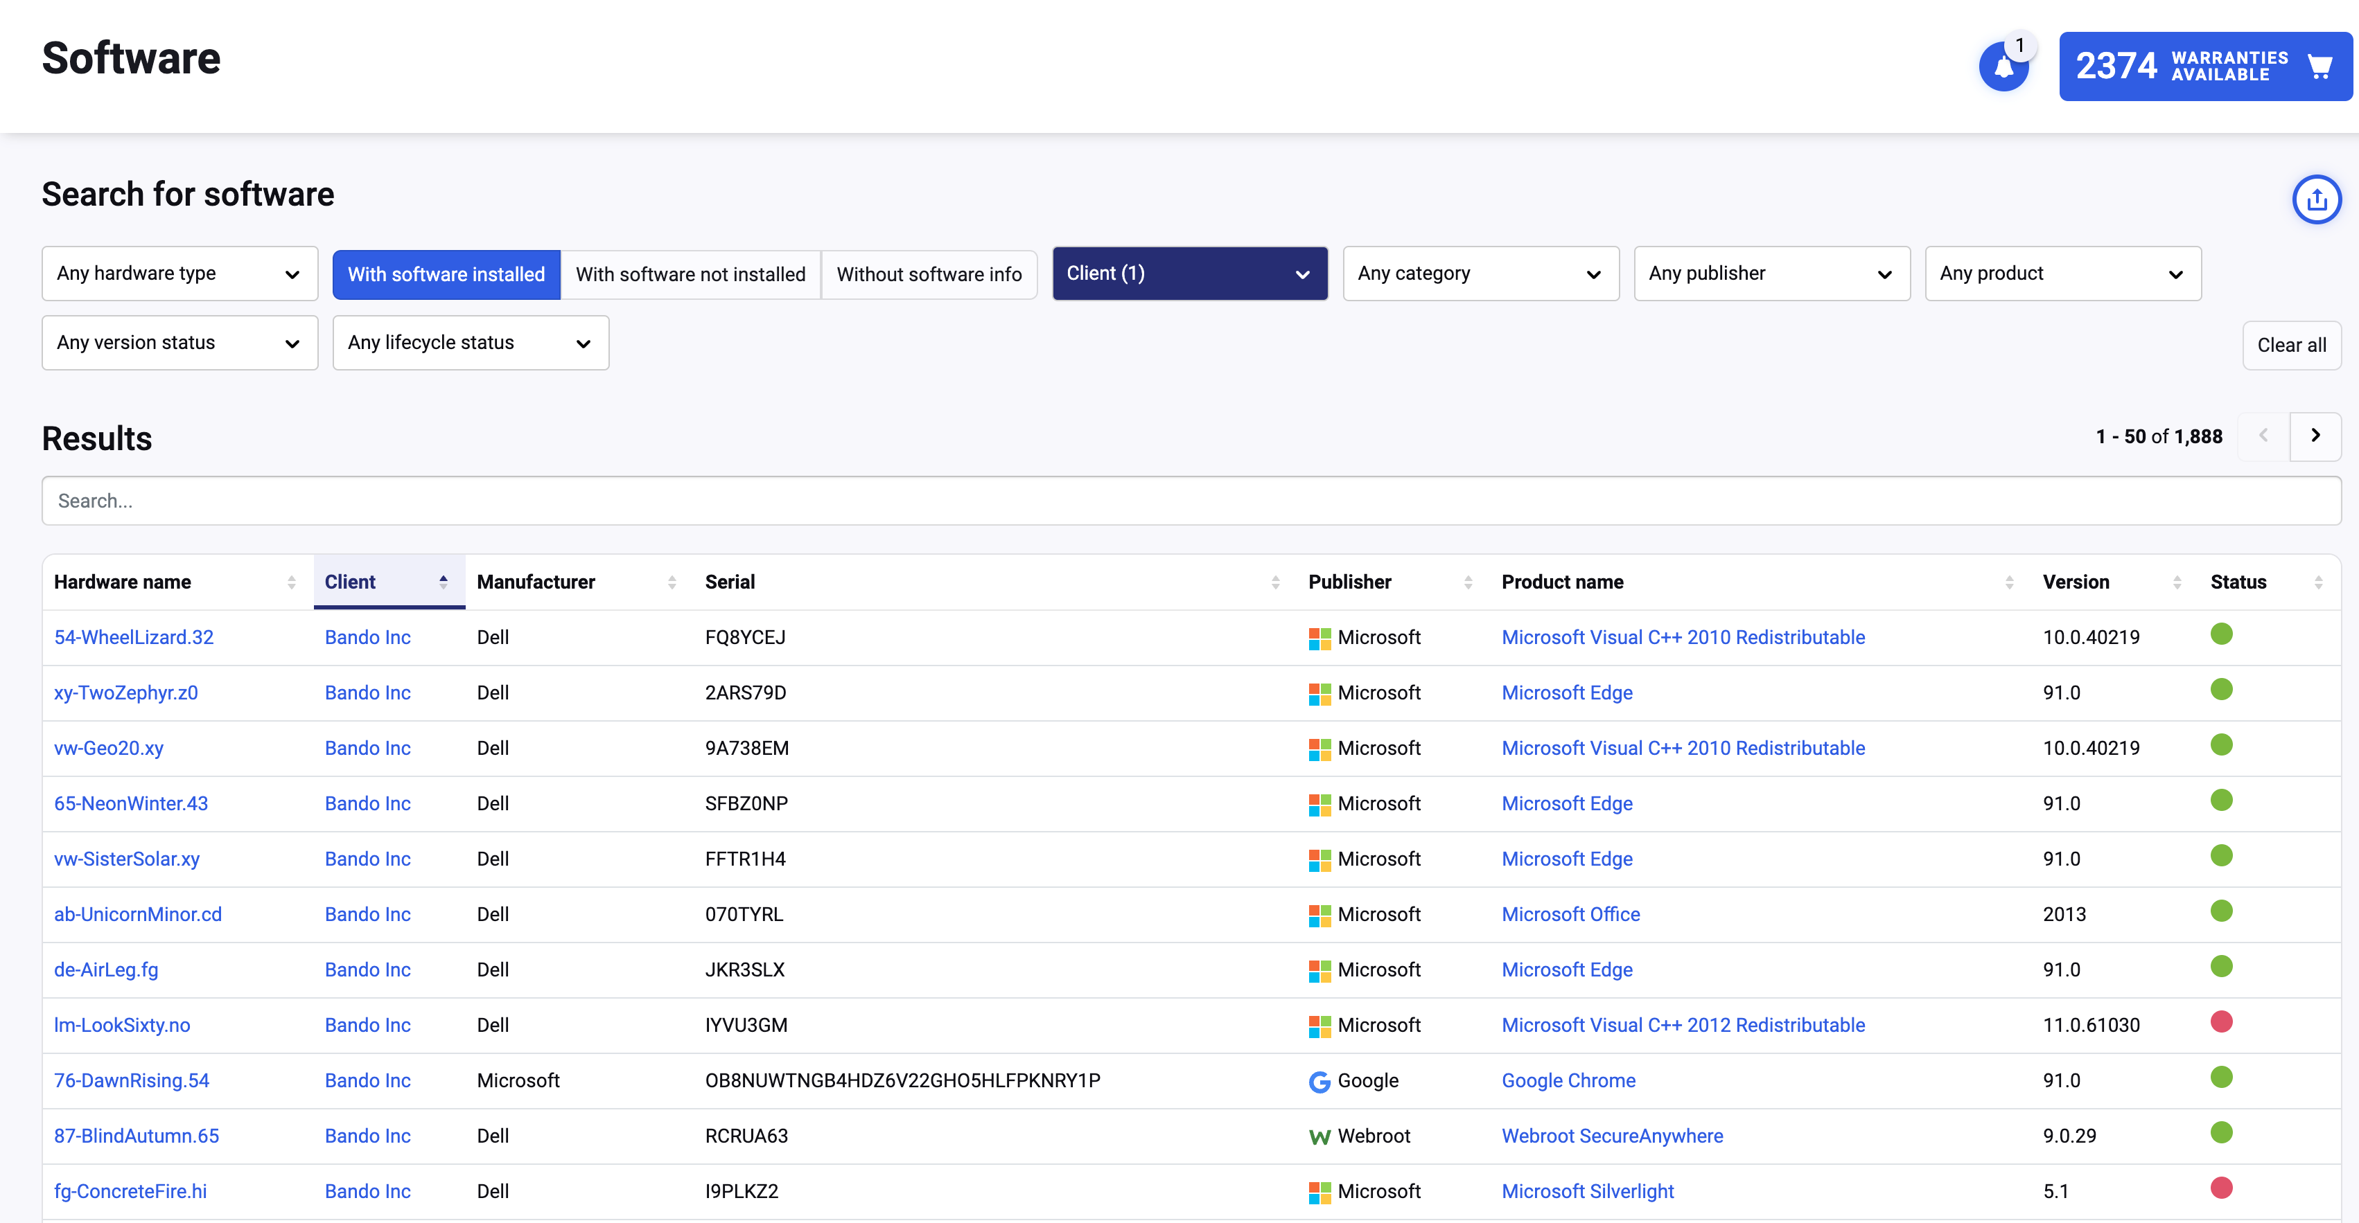Click sort arrows on Product name column

(2009, 582)
